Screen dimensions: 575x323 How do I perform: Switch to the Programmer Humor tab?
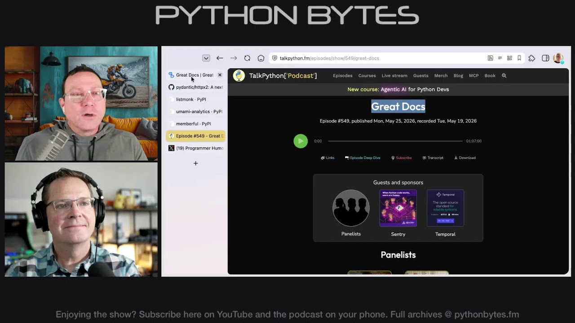[196, 148]
